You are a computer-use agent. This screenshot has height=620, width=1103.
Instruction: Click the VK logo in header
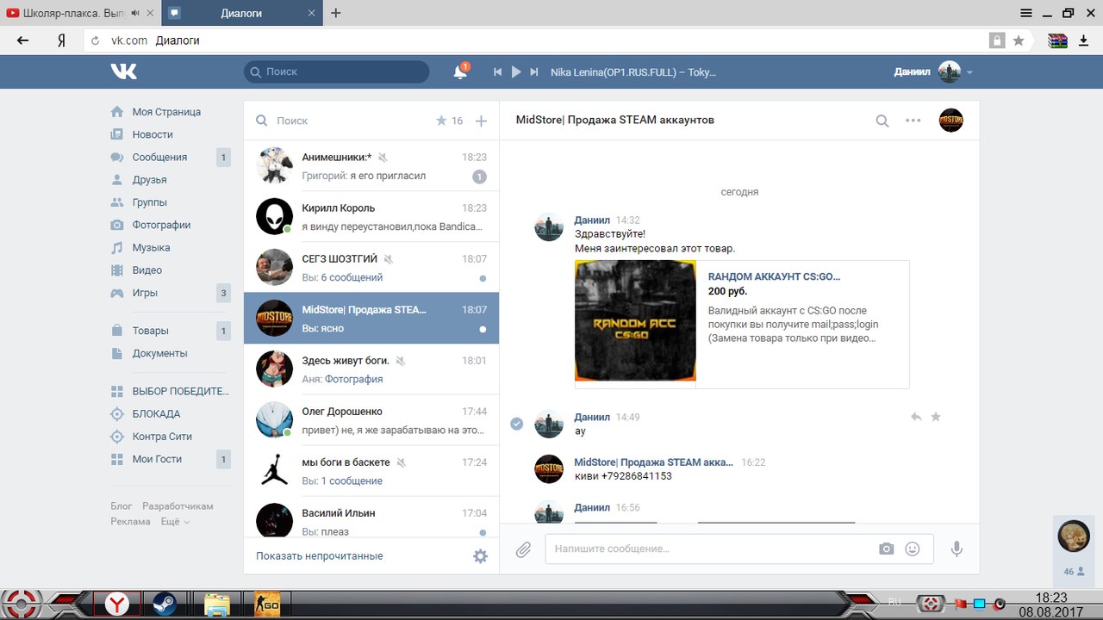(x=123, y=71)
